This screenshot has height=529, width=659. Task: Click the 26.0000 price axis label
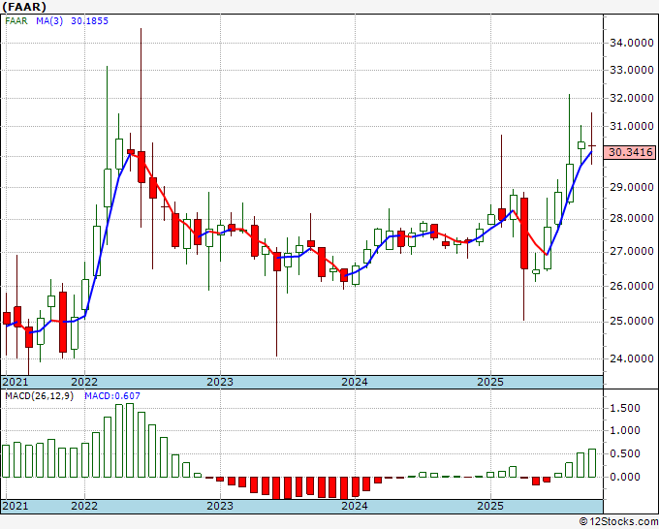[x=631, y=286]
